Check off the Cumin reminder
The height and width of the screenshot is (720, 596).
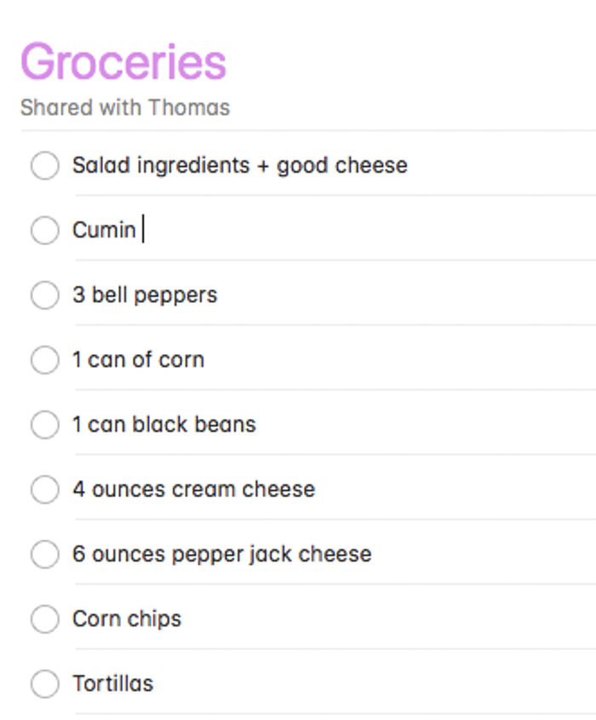coord(44,230)
